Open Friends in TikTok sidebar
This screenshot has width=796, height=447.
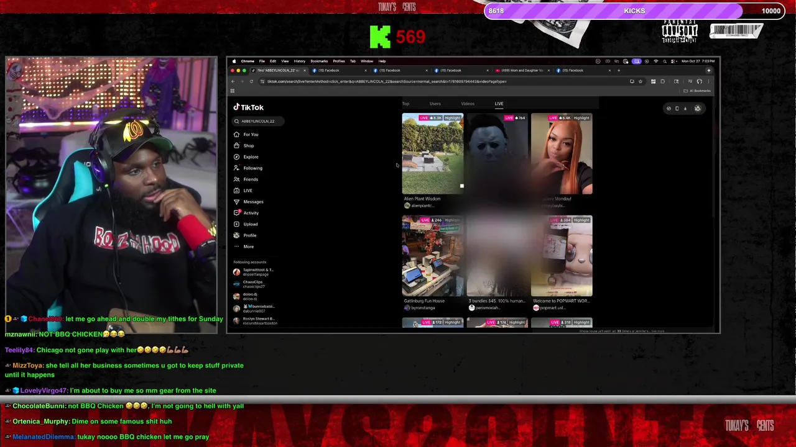246,179
